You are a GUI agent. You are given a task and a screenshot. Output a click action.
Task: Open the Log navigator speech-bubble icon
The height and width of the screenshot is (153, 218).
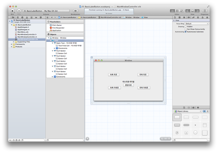(x=41, y=18)
